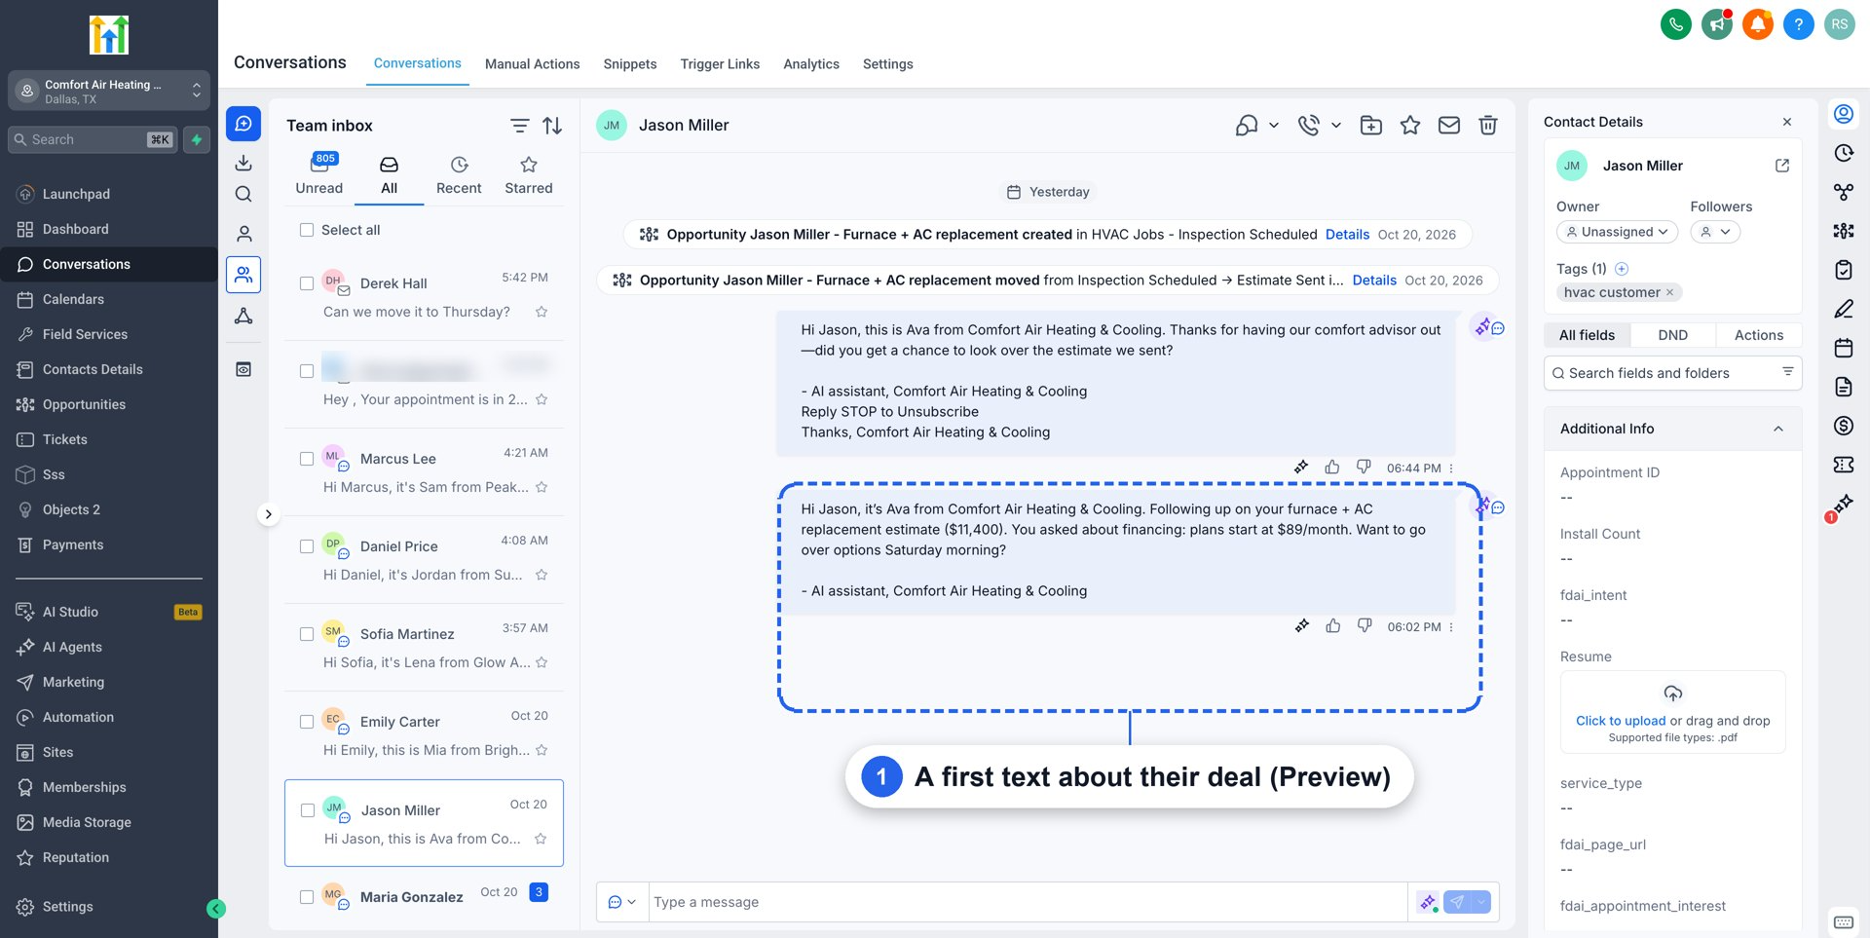The height and width of the screenshot is (938, 1870).
Task: Check the Select all checkbox
Action: (307, 230)
